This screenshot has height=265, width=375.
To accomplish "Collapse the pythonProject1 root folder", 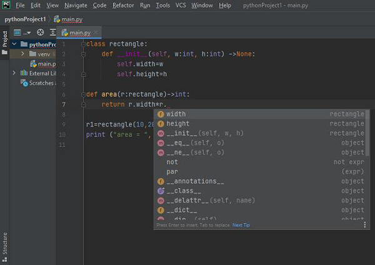I will (x=14, y=44).
